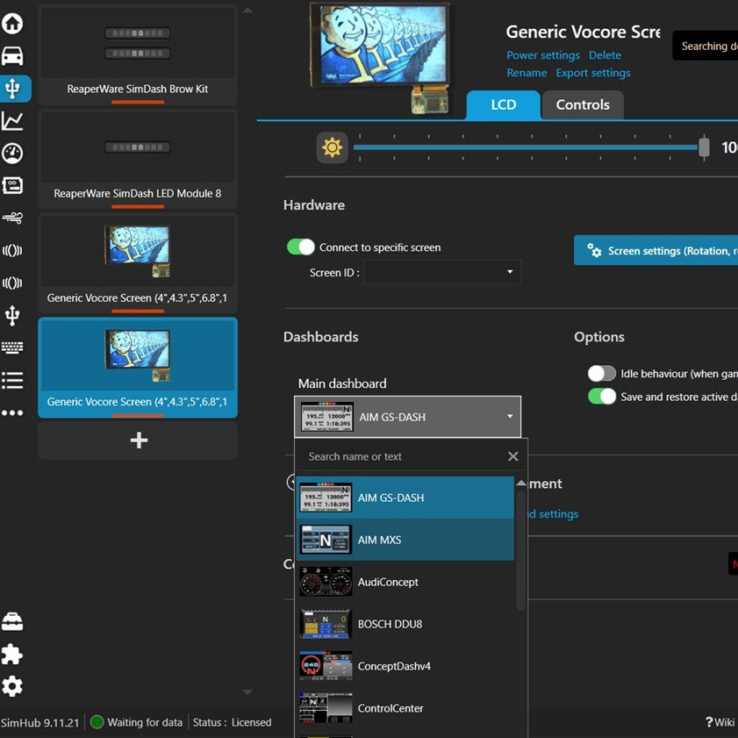The image size is (738, 738).
Task: Select AIM GS-DASH in dashboard list
Action: tap(405, 498)
